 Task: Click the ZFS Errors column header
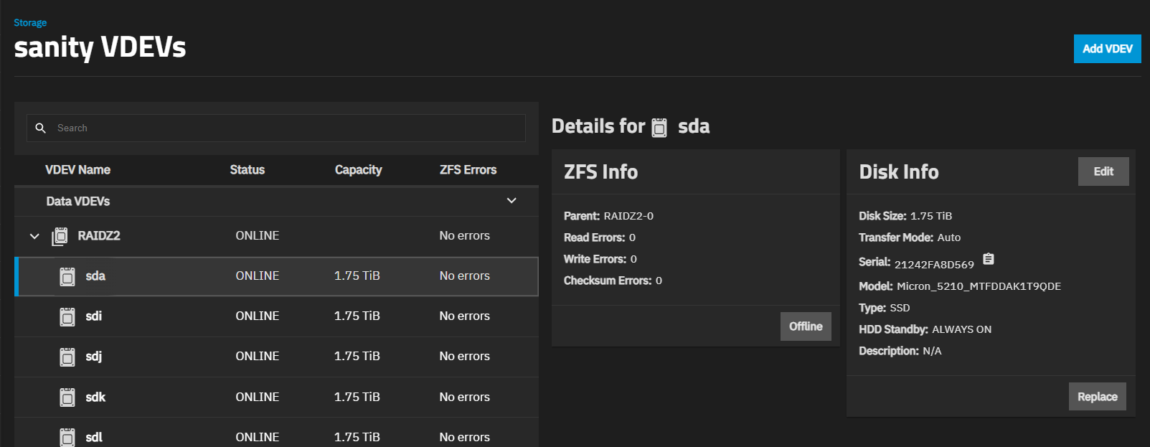pyautogui.click(x=468, y=170)
